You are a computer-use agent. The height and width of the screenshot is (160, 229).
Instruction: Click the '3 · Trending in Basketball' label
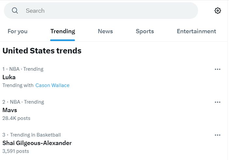click(x=32, y=135)
